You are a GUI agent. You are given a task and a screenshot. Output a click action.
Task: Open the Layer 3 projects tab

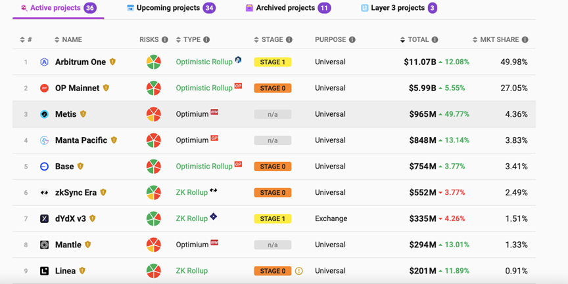point(397,8)
